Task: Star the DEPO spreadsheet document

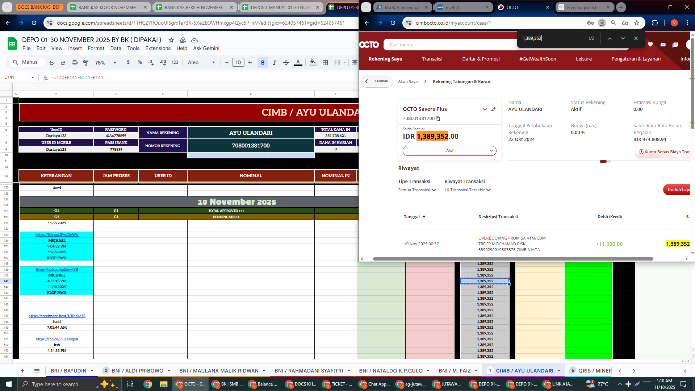Action: [x=171, y=40]
